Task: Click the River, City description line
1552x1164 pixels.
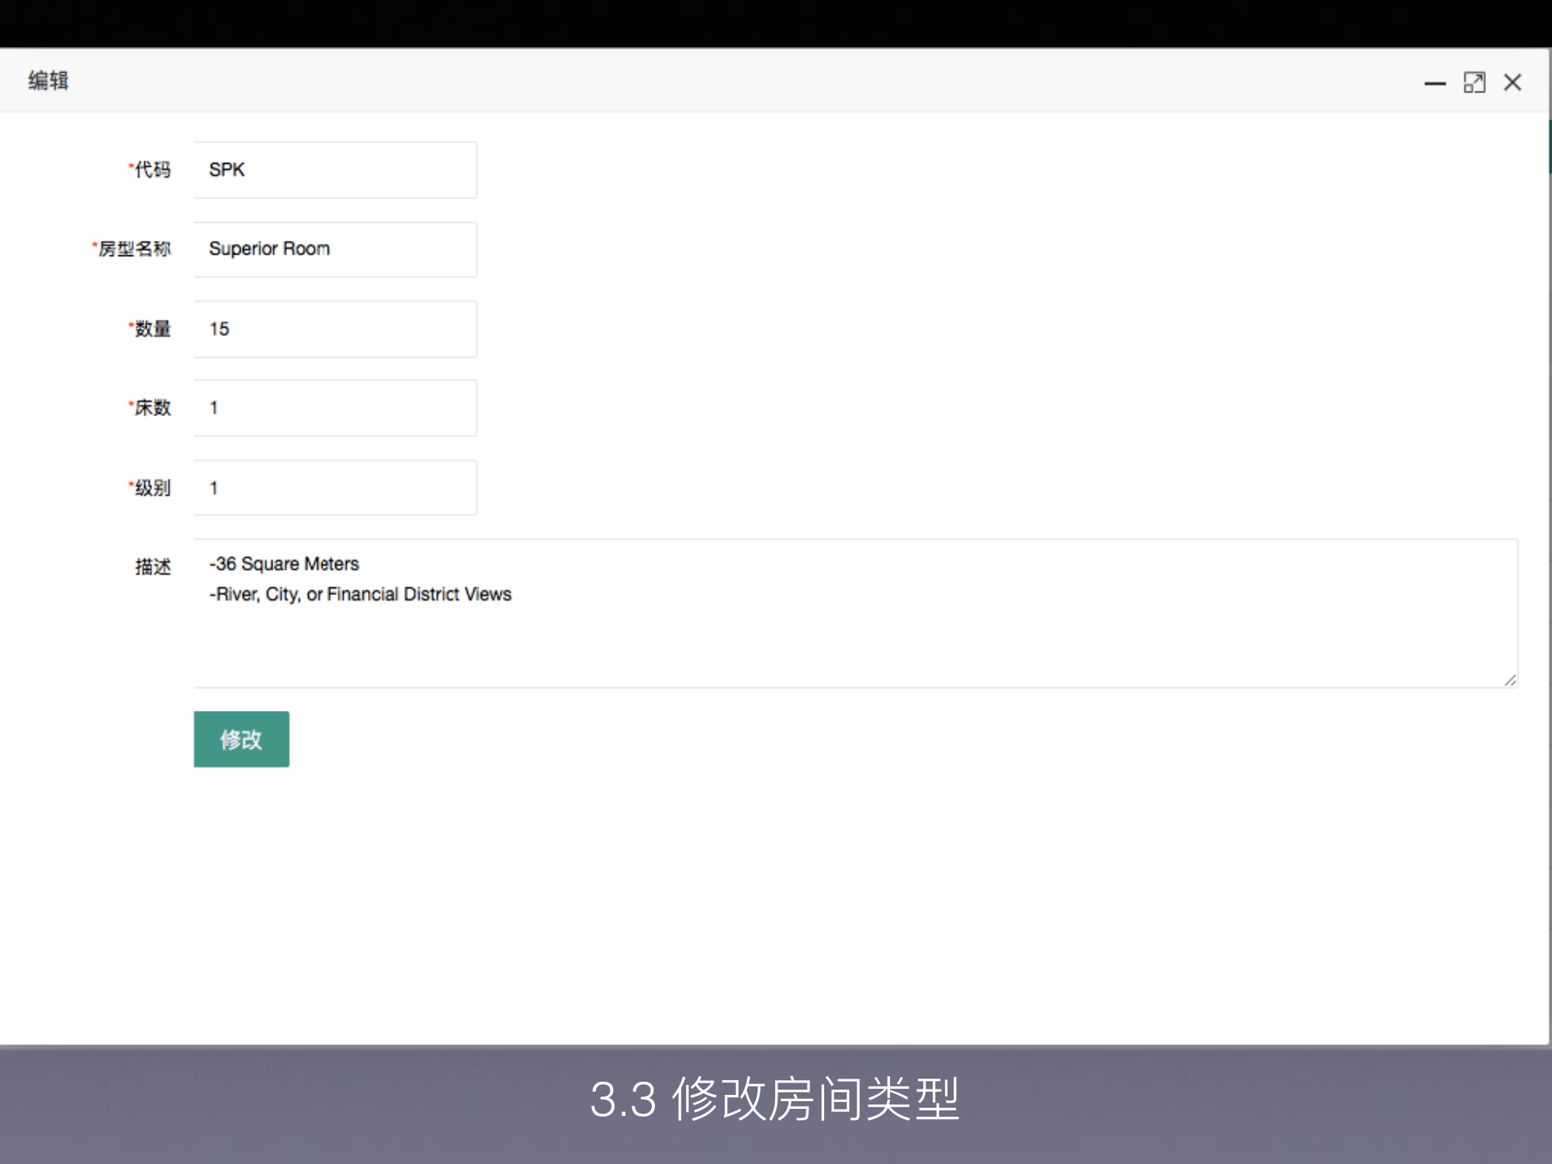Action: [x=361, y=594]
